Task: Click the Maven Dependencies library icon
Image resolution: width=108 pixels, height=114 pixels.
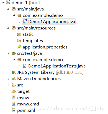Action: coord(14,79)
